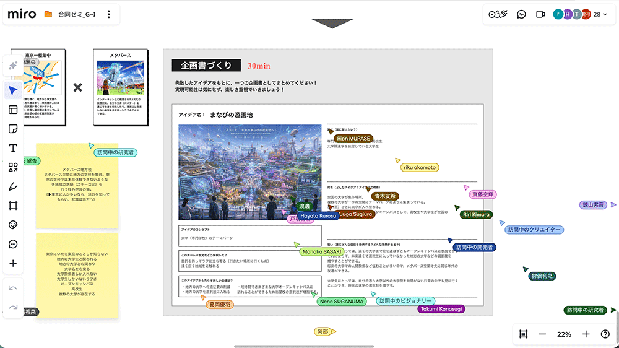The height and width of the screenshot is (348, 619).
Task: Select the frame tool
Action: 13,206
